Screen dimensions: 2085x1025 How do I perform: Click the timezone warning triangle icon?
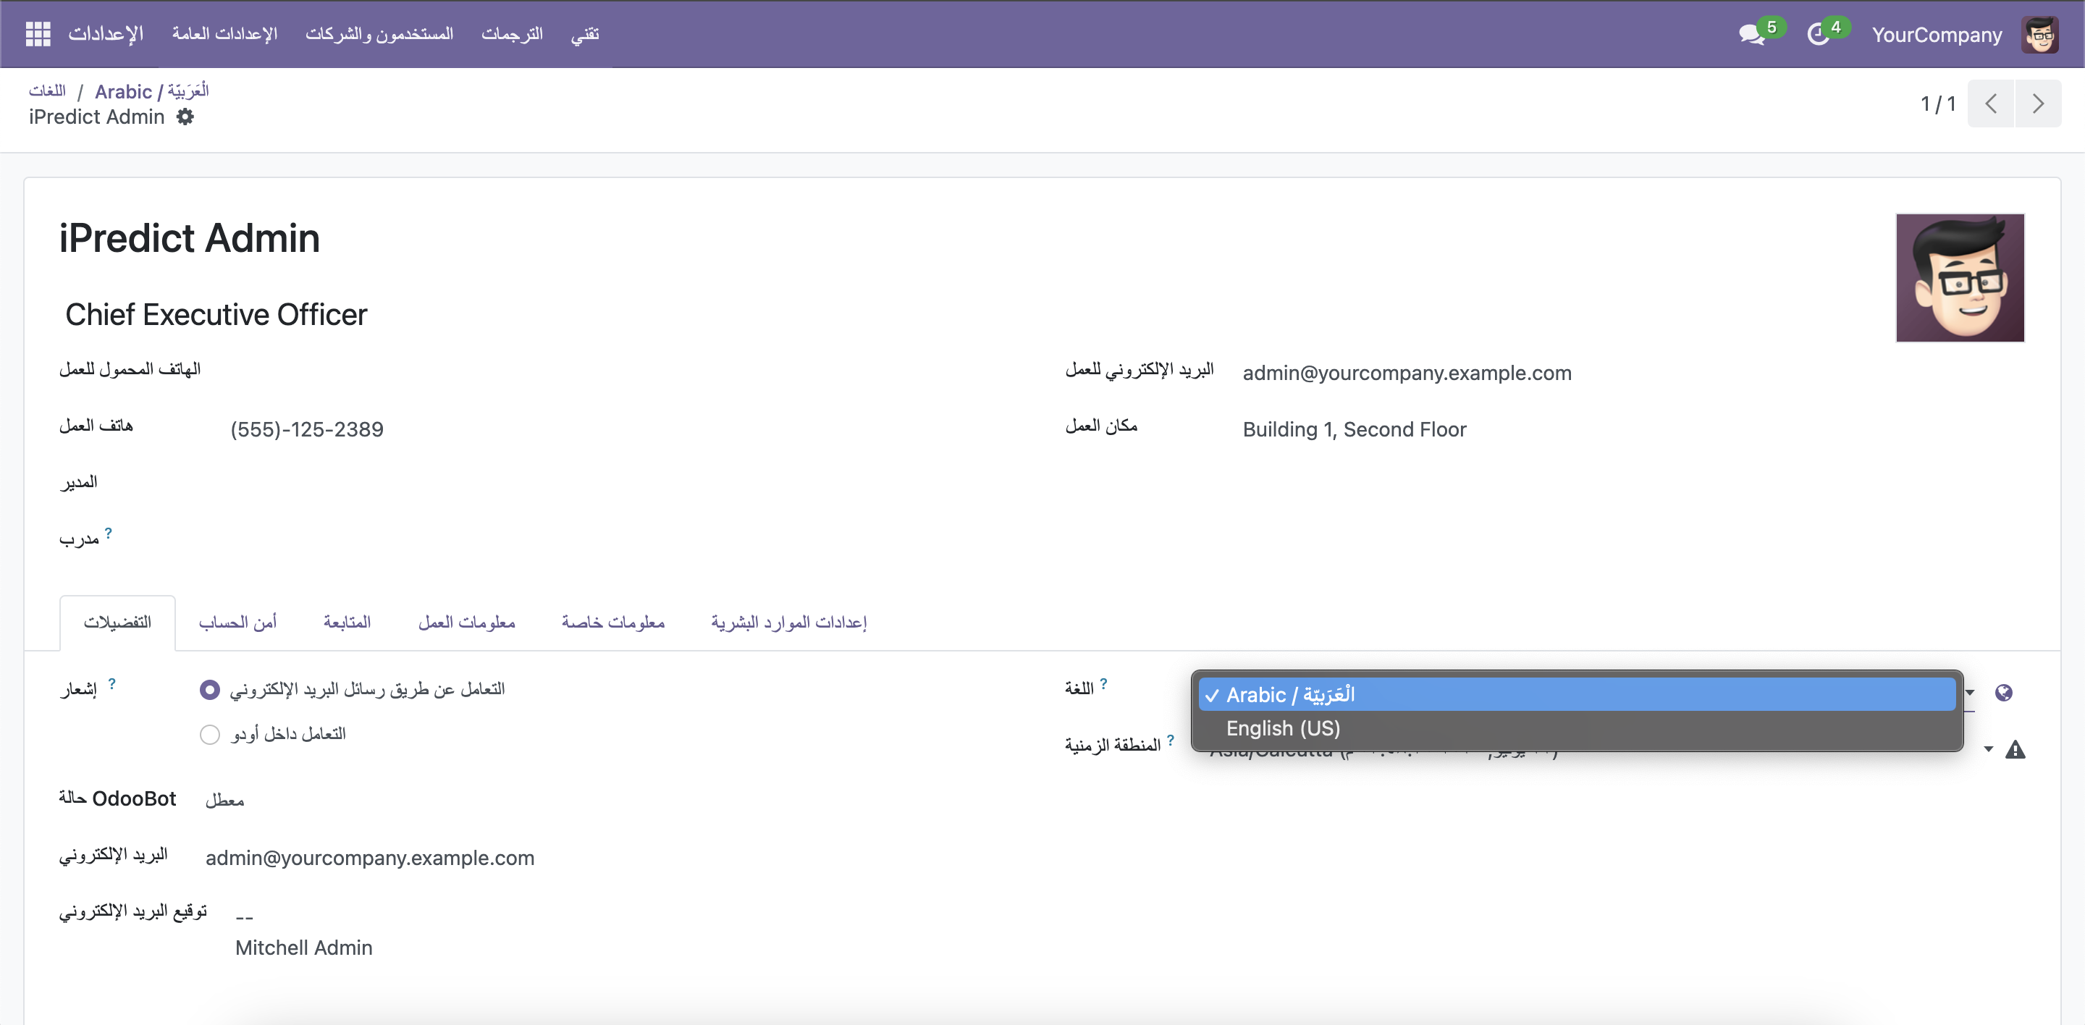pos(2015,750)
